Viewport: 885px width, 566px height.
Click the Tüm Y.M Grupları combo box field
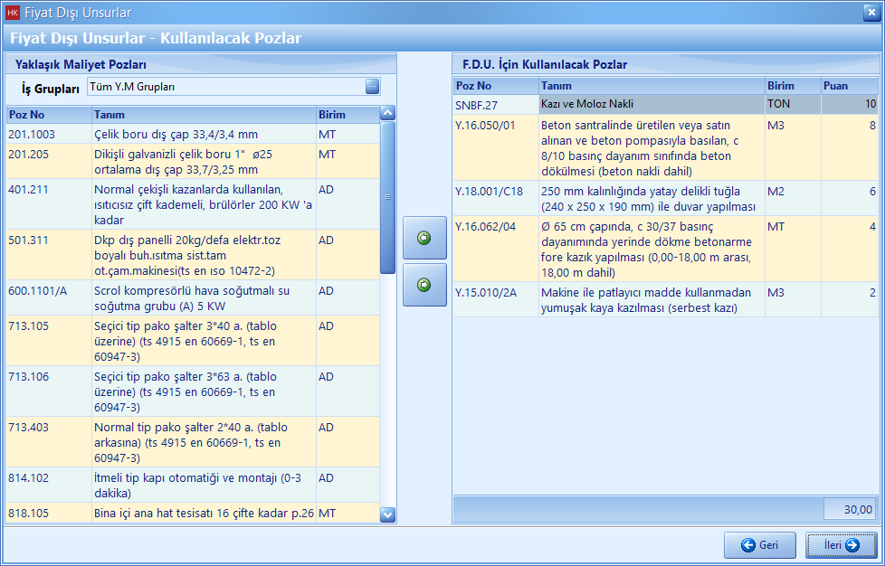click(224, 87)
